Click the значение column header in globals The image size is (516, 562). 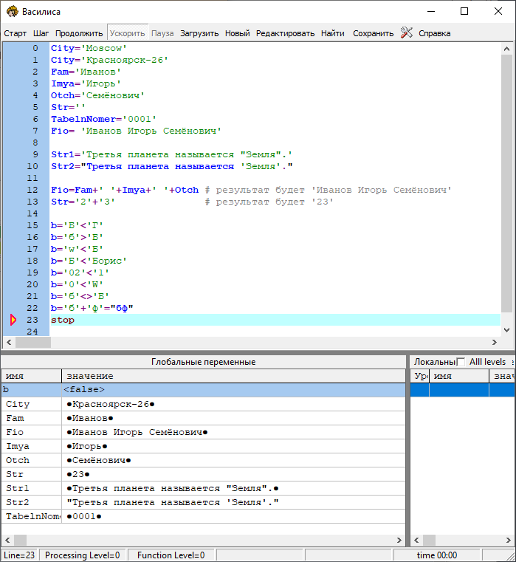point(233,376)
